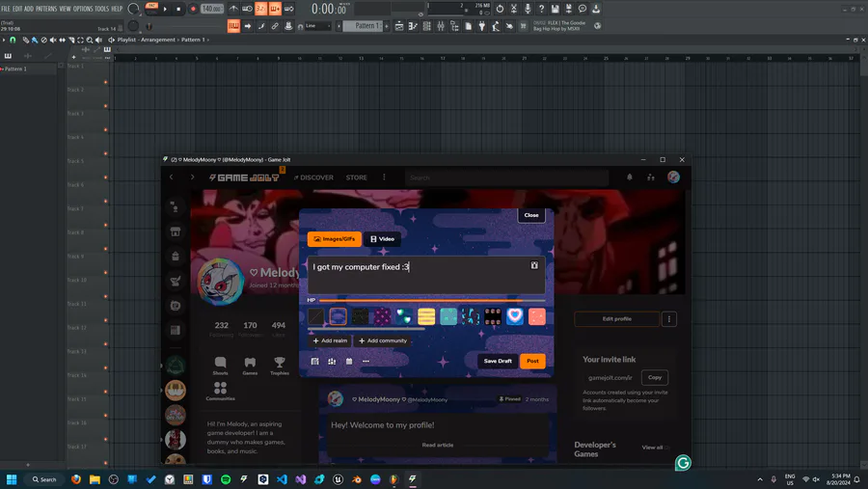The width and height of the screenshot is (868, 489).
Task: Click the Play button in FL Studio transport
Action: (x=165, y=9)
